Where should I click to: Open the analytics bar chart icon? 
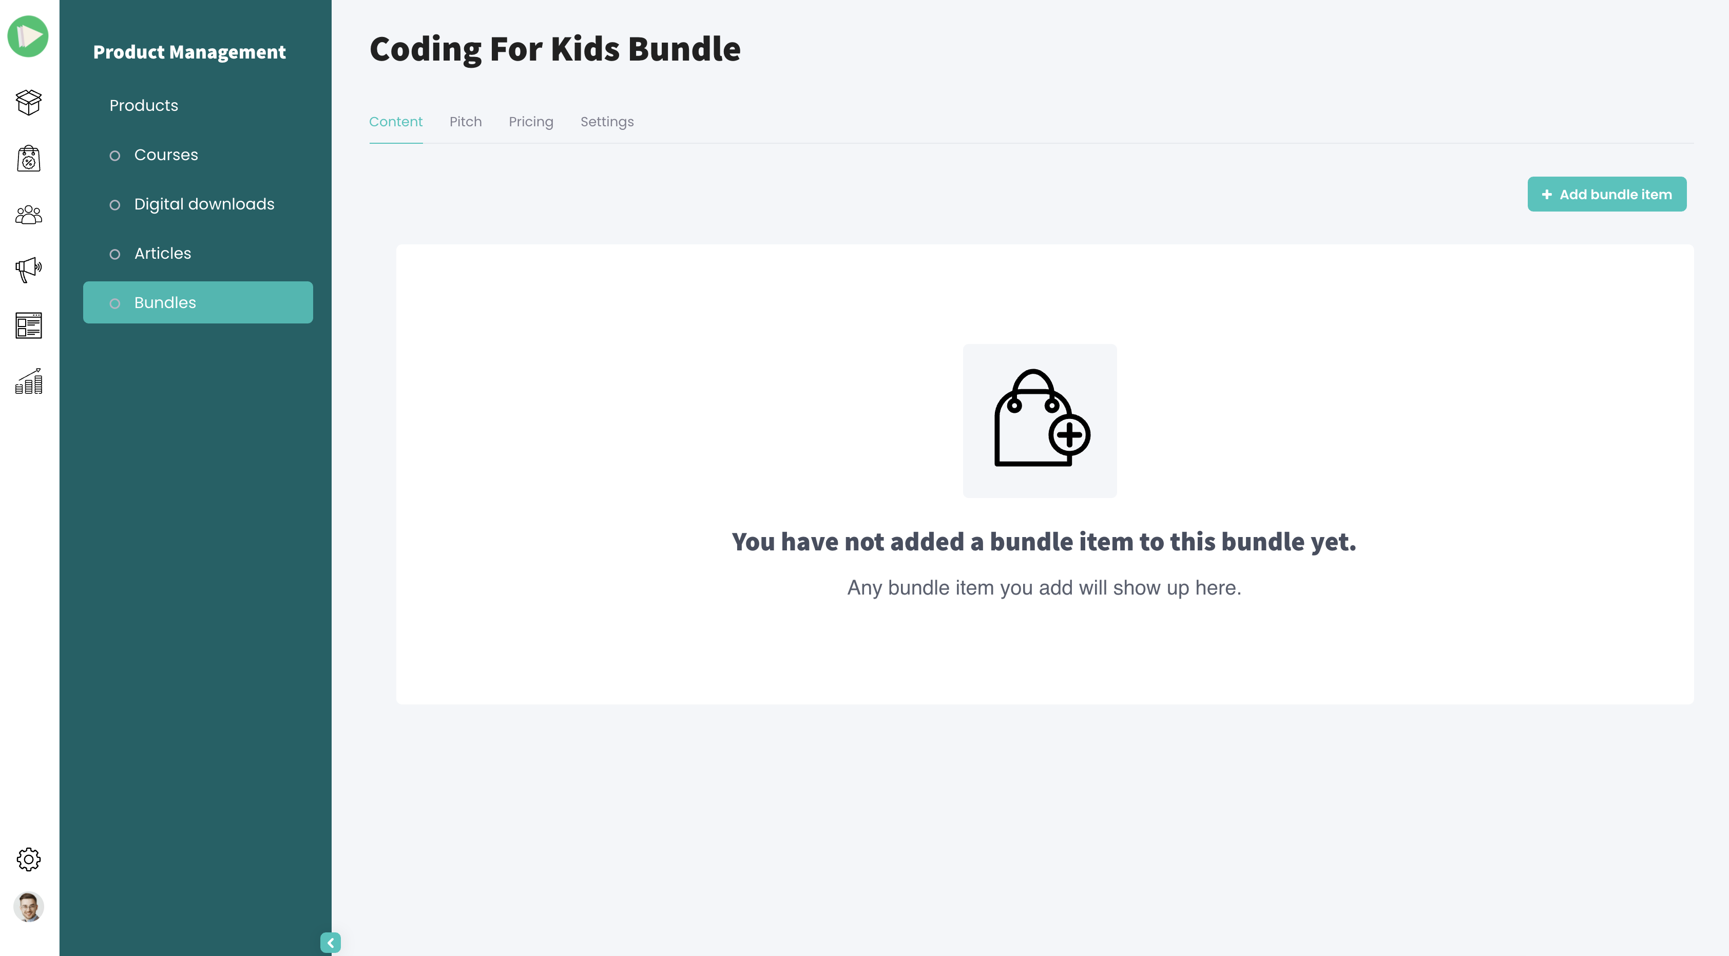pyautogui.click(x=29, y=381)
